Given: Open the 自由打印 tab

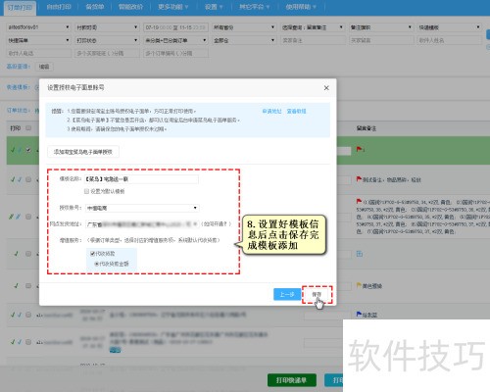Looking at the screenshot, I should (x=59, y=7).
